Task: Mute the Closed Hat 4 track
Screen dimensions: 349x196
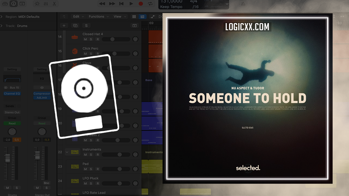Action: click(85, 39)
